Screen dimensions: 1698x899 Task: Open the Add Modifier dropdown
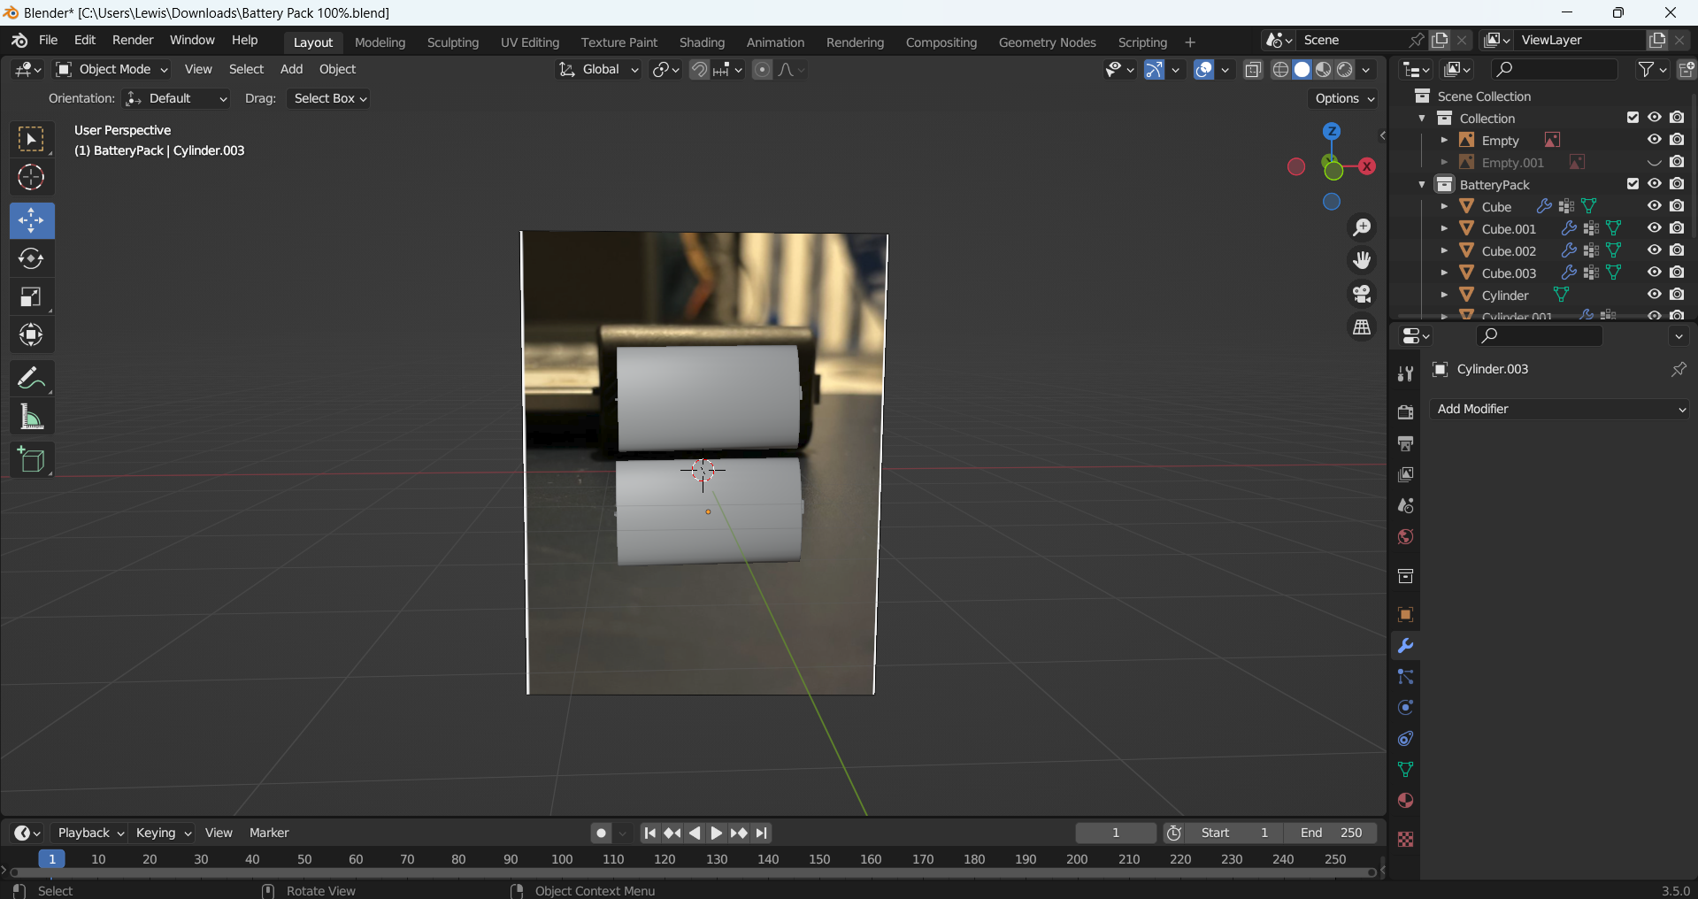point(1559,409)
